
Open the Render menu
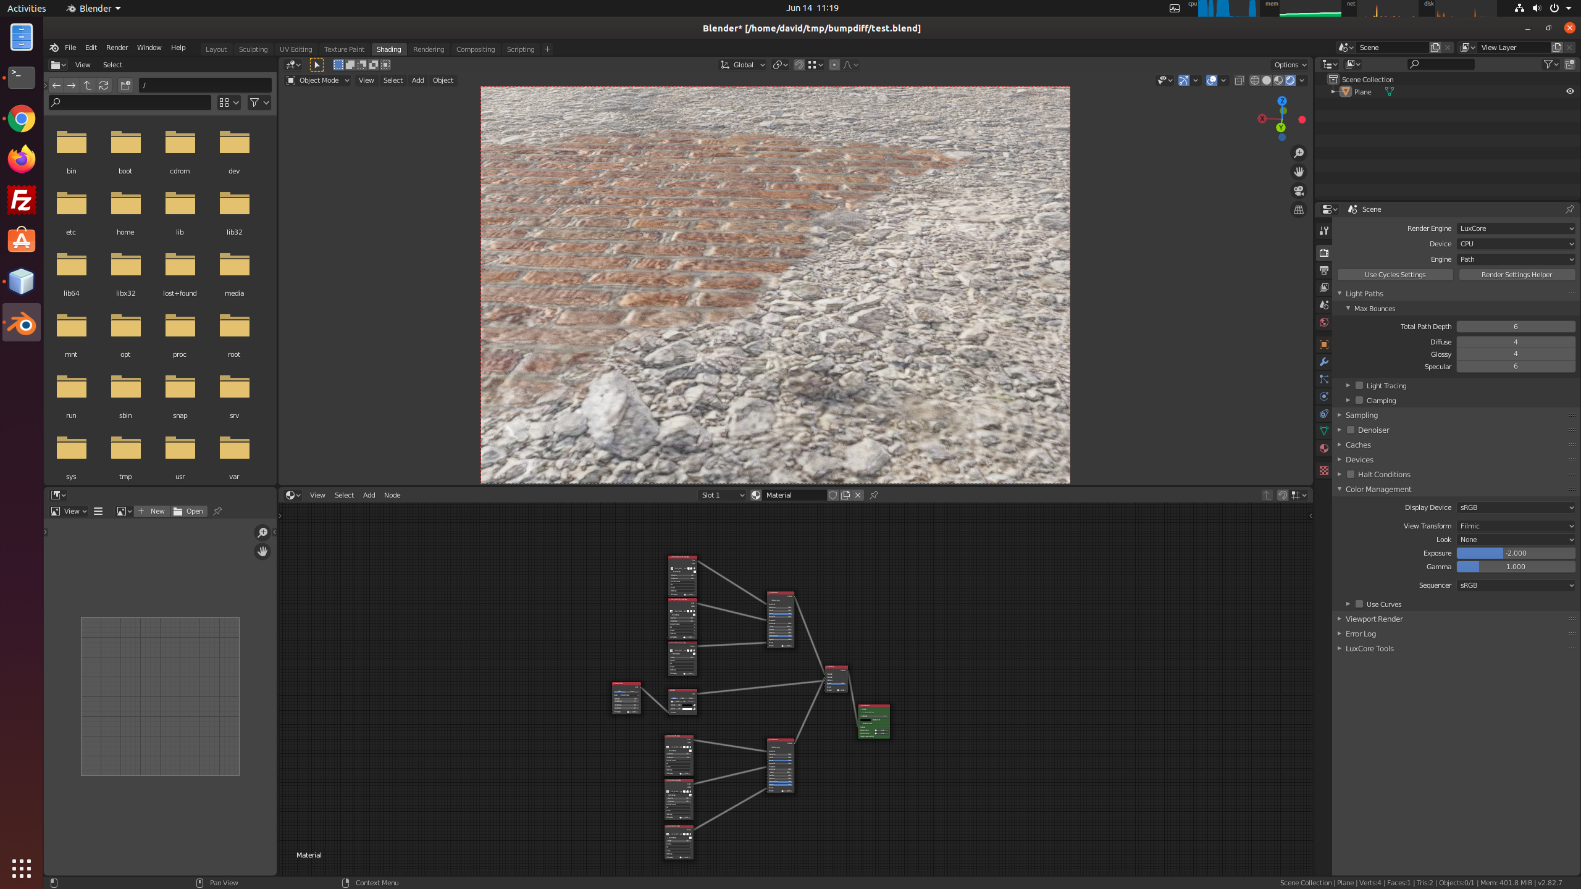click(x=117, y=48)
